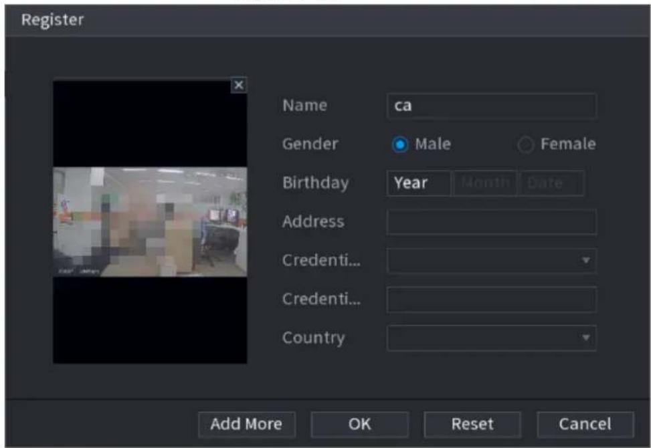Image resolution: width=651 pixels, height=448 pixels.
Task: Click the credential number input field
Action: tap(492, 299)
